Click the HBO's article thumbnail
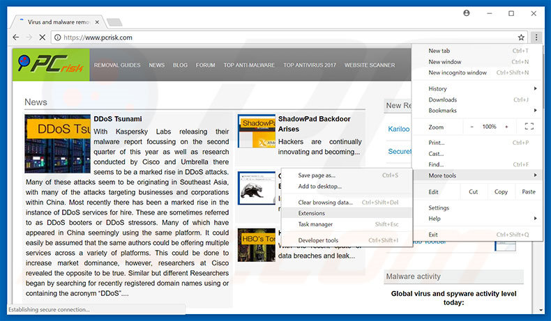This screenshot has height=321, width=551. pos(257,245)
